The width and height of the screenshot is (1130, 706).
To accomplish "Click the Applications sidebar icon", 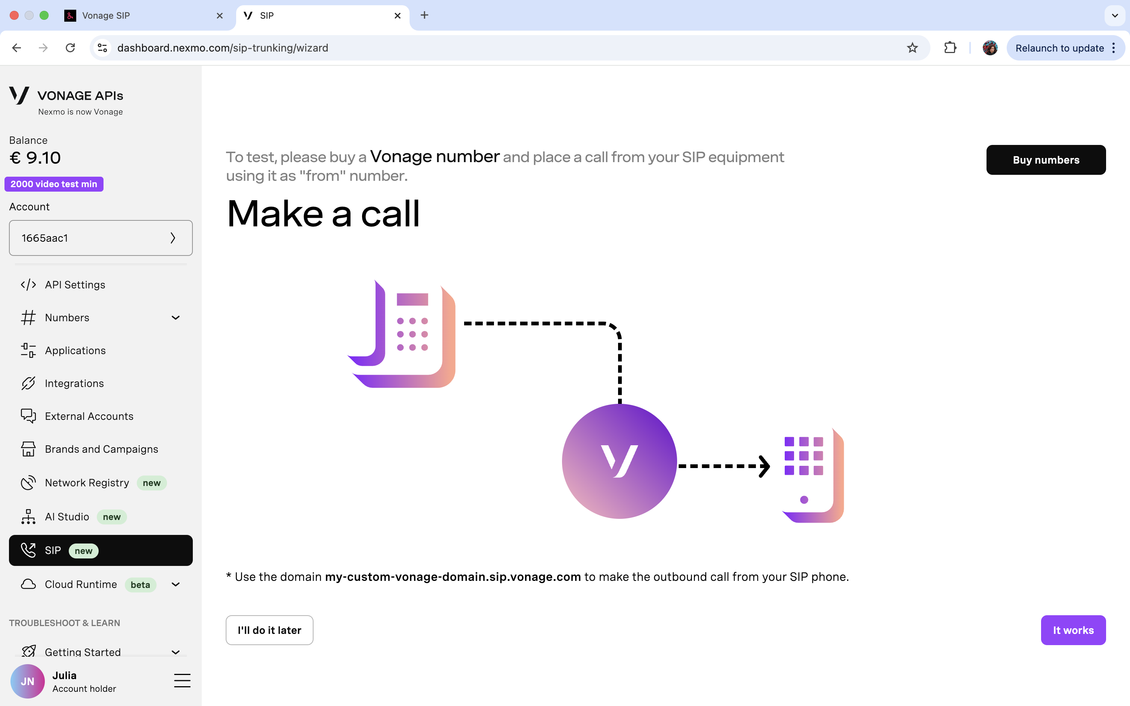I will (28, 350).
